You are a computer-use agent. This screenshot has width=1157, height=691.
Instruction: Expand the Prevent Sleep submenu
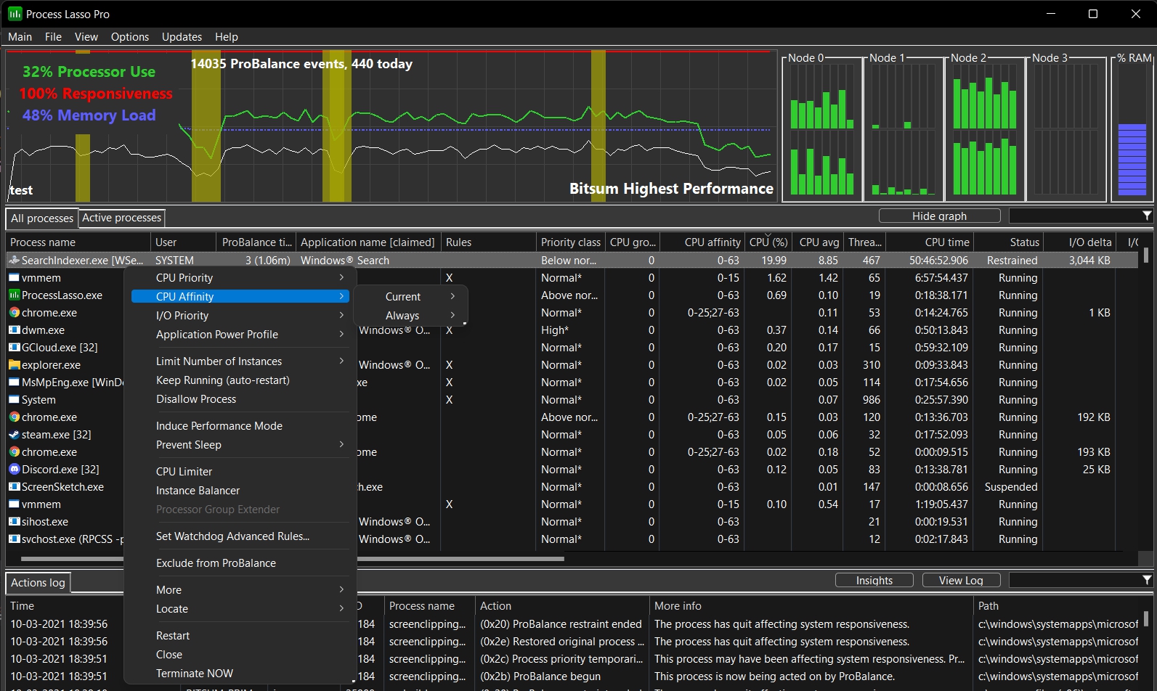click(240, 444)
